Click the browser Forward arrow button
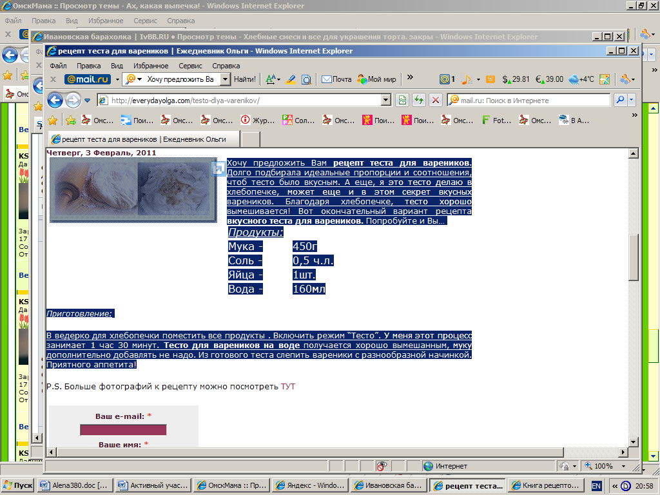This screenshot has width=660, height=495. [x=73, y=101]
